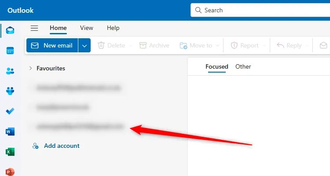Launch PowerPoint from the sidebar

[x=10, y=172]
